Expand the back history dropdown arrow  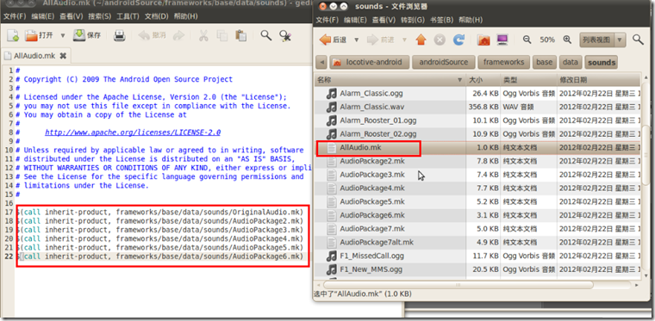pyautogui.click(x=356, y=40)
